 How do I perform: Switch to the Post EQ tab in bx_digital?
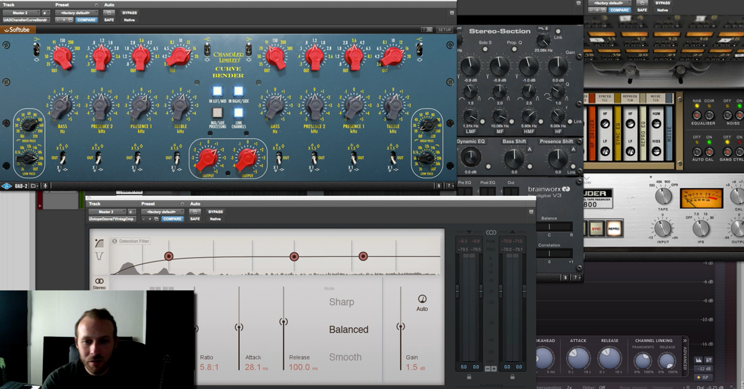coord(488,183)
